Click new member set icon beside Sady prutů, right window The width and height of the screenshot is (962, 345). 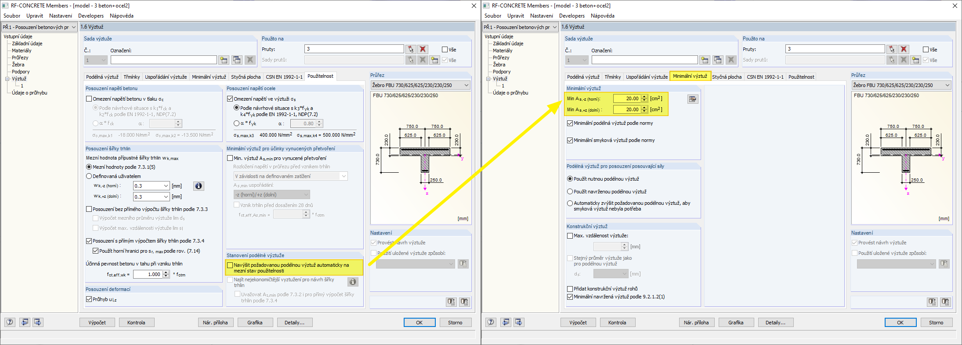click(x=915, y=60)
